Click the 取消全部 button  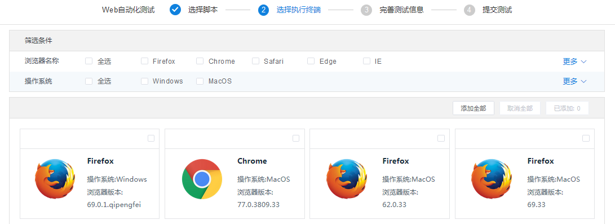(520, 108)
